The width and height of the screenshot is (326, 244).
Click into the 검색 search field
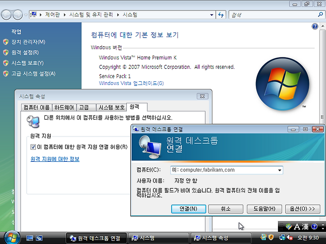point(273,15)
